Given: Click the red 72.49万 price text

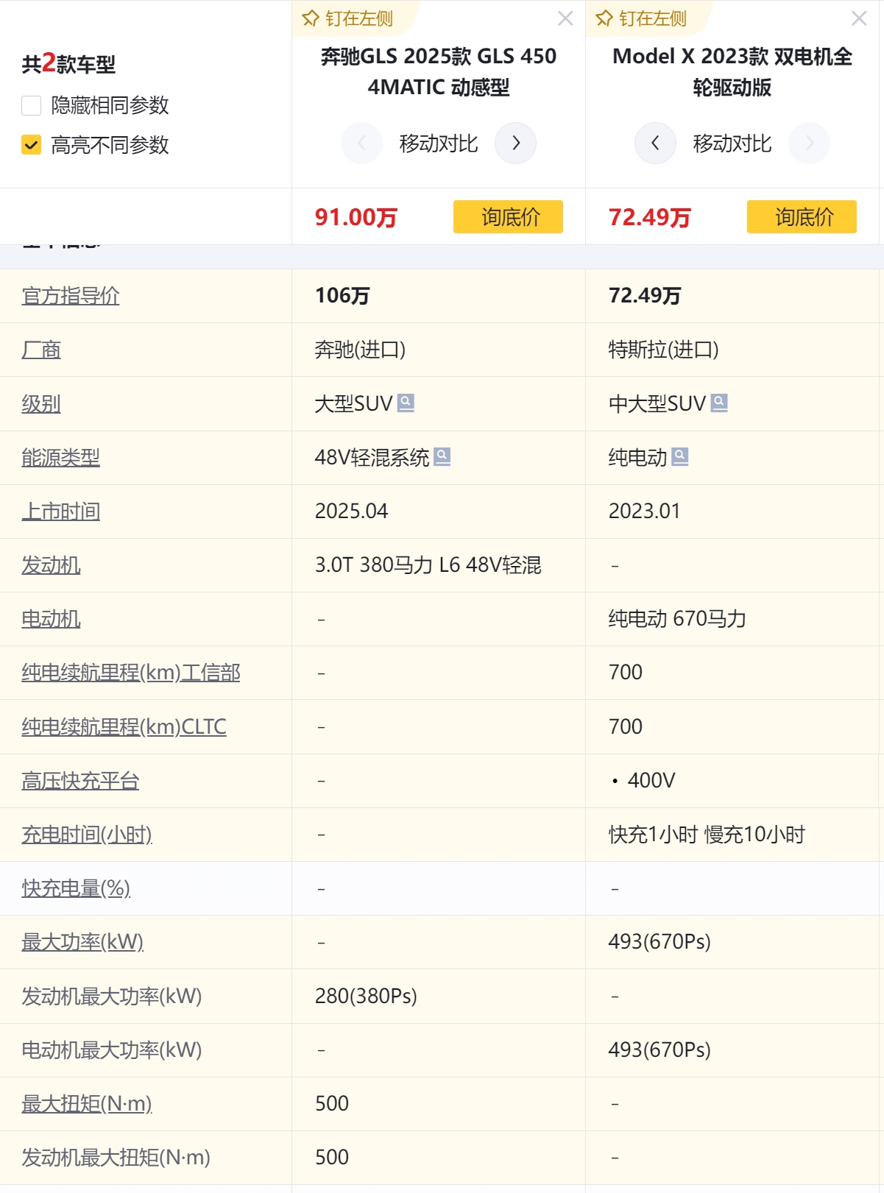Looking at the screenshot, I should click(650, 217).
